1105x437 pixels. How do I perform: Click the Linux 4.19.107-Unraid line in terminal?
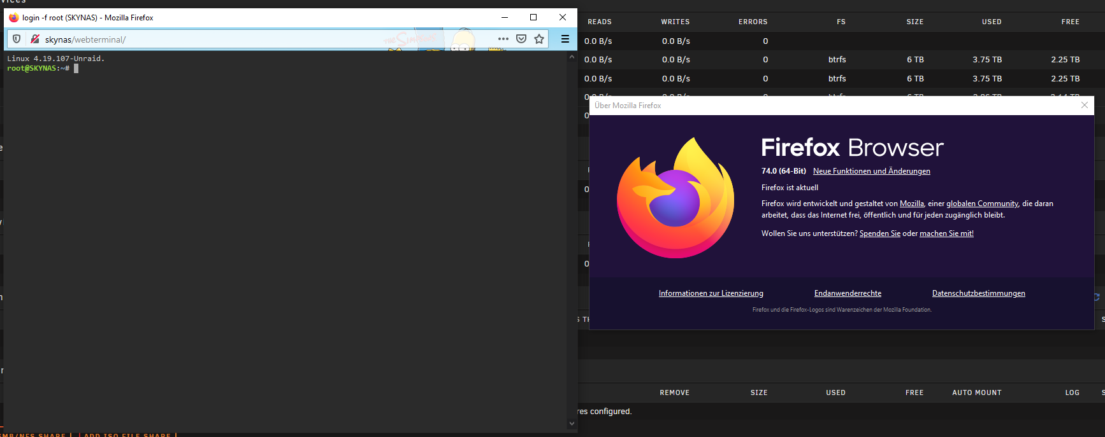click(x=55, y=59)
